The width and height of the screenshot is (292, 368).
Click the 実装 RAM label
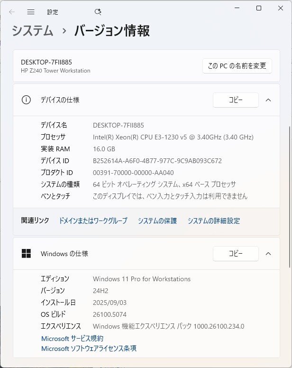coord(55,149)
